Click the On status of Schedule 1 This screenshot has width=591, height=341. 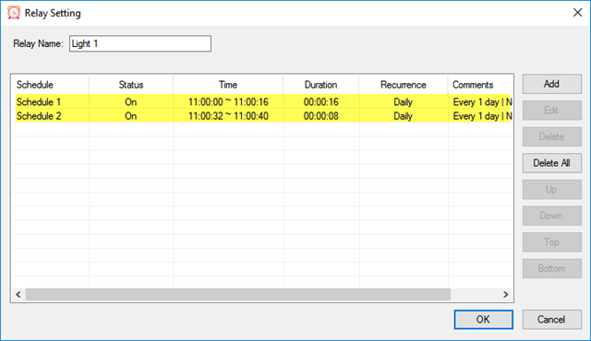(131, 102)
